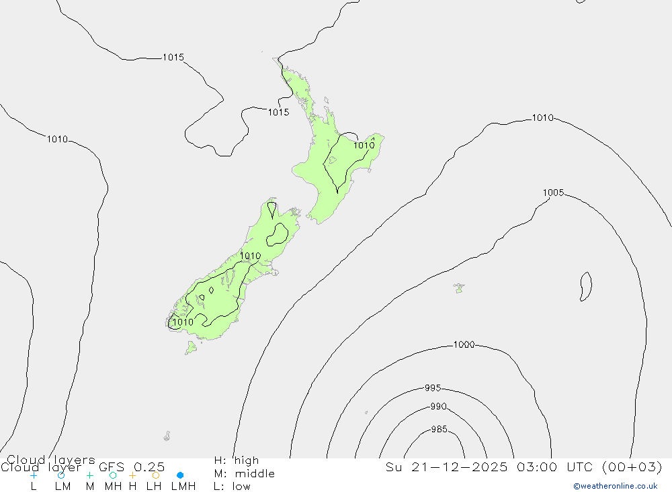Click the blue plus low-cloud legend symbol
The height and width of the screenshot is (492, 672).
coord(34,475)
